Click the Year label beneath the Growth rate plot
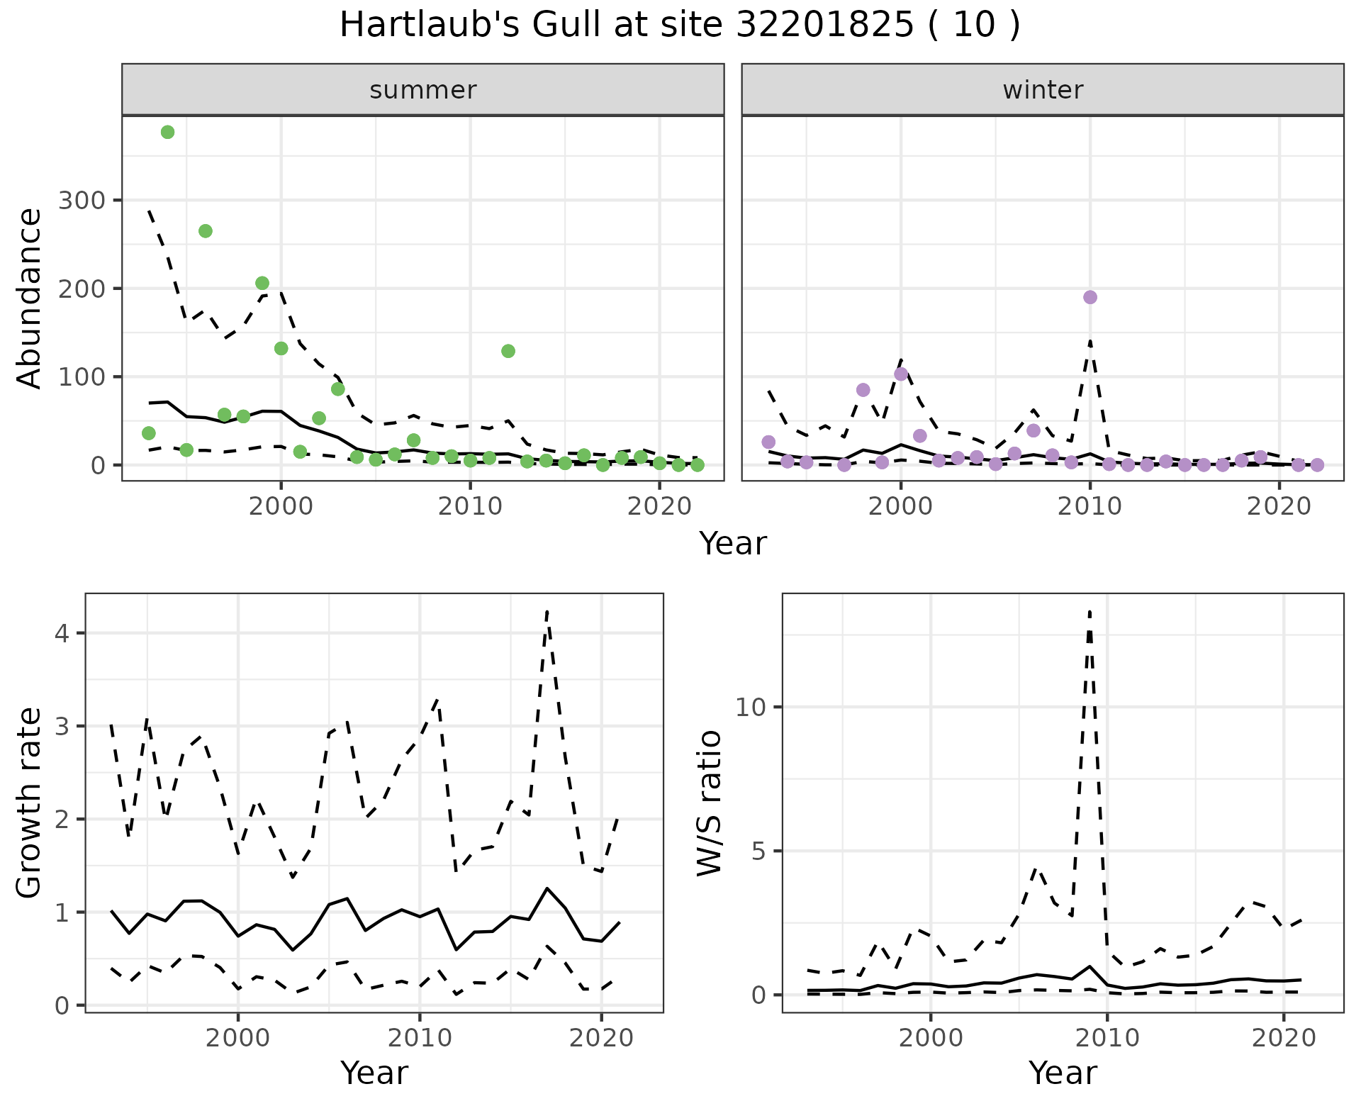The height and width of the screenshot is (1106, 1361). [x=374, y=1073]
